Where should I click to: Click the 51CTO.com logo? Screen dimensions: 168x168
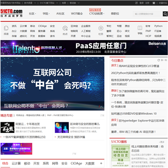point(12,13)
